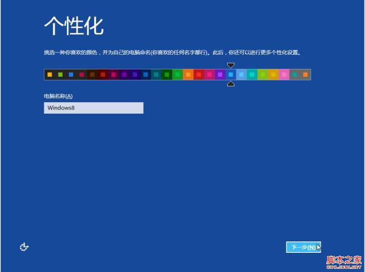This screenshot has height=272, width=365.
Task: Click the bottom arrow marker of the color slider
Action: pos(231,83)
